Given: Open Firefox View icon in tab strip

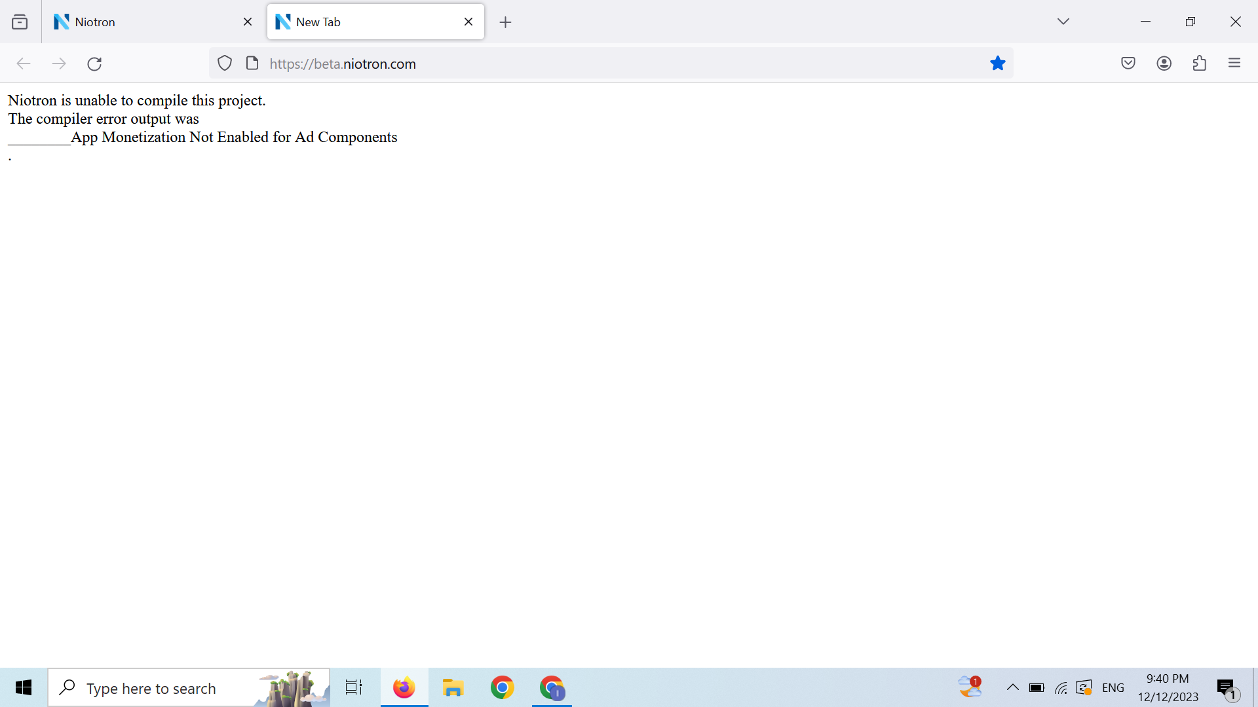Looking at the screenshot, I should 20,22.
